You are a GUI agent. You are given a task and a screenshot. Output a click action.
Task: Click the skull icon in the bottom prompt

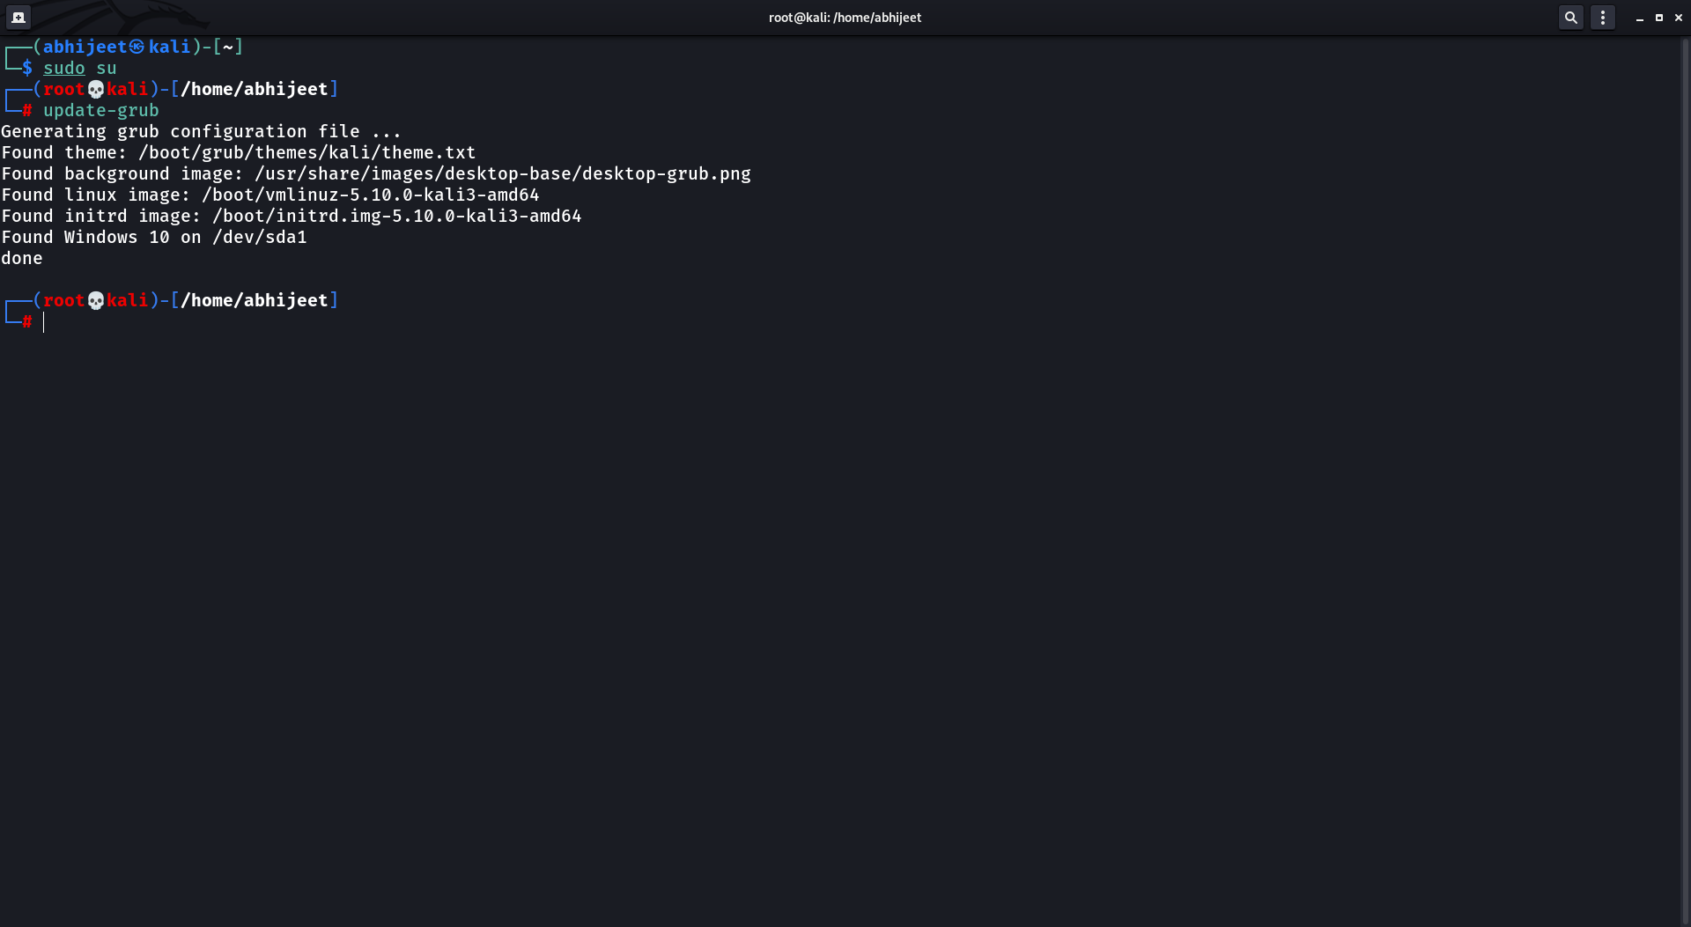(95, 300)
